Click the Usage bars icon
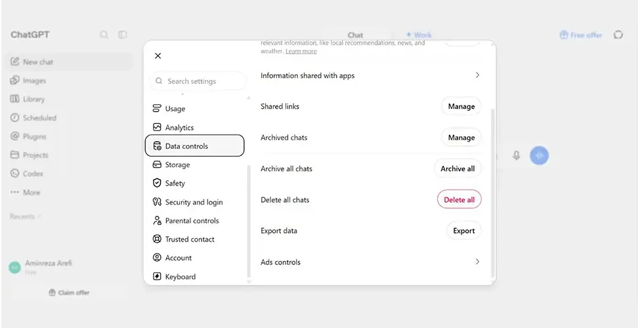The width and height of the screenshot is (640, 328). coord(157,108)
